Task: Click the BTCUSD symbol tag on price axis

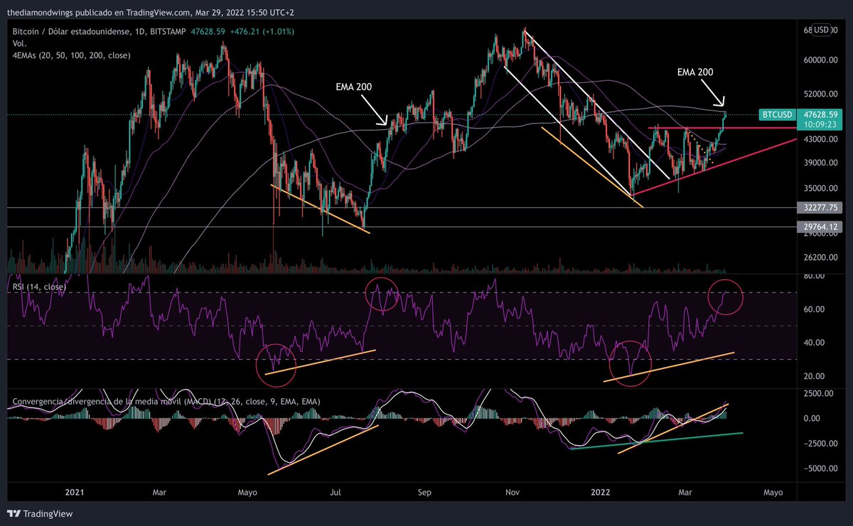Action: coord(776,114)
